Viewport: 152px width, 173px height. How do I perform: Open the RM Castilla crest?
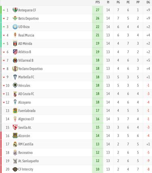(x=15, y=144)
